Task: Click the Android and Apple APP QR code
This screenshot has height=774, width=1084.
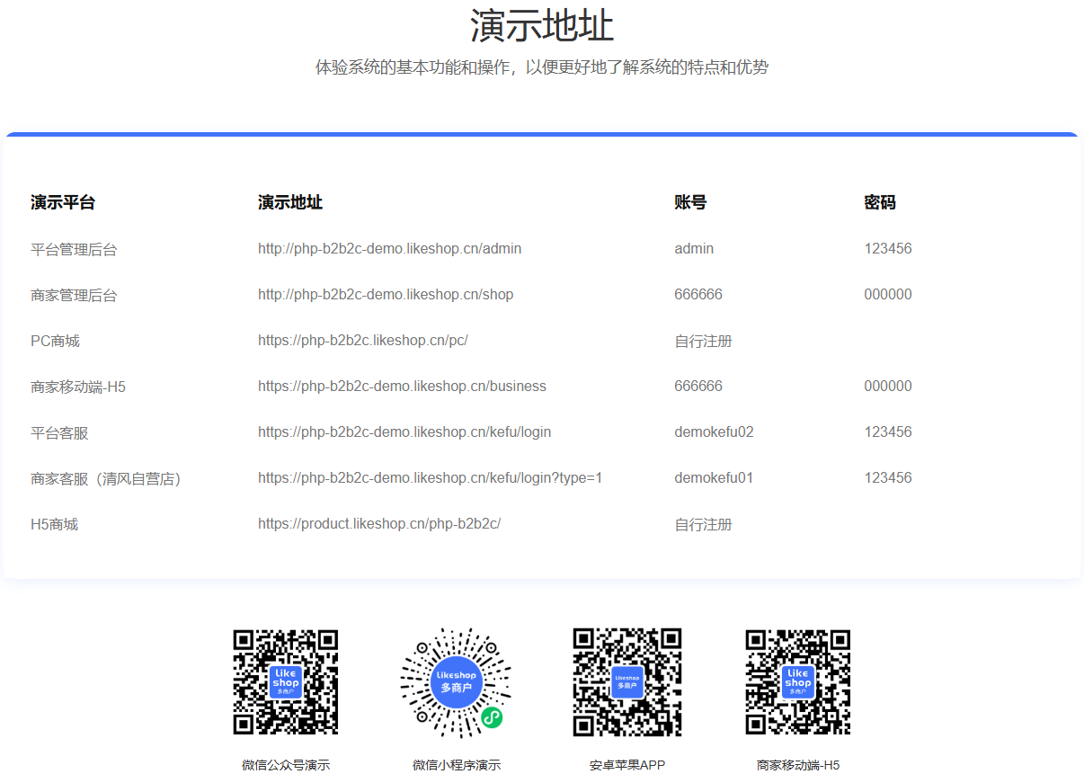Action: [x=626, y=681]
